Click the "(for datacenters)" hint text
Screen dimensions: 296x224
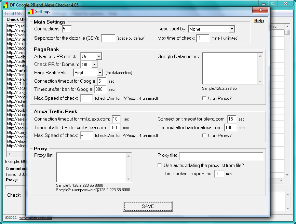pos(119,73)
